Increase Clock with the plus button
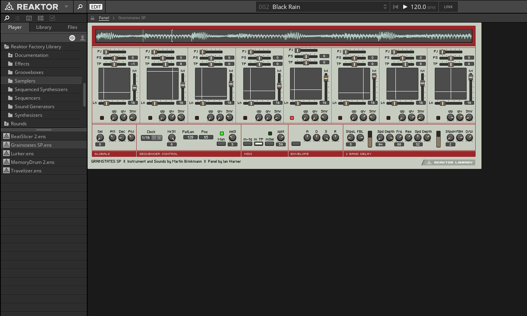The width and height of the screenshot is (527, 316). (x=160, y=138)
